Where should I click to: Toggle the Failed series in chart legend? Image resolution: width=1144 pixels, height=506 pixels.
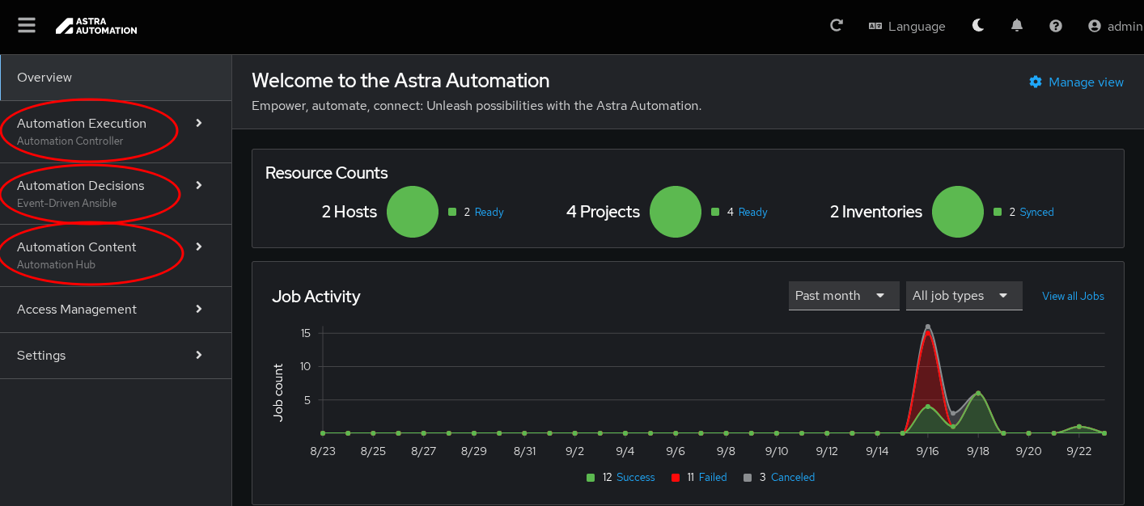tap(712, 478)
